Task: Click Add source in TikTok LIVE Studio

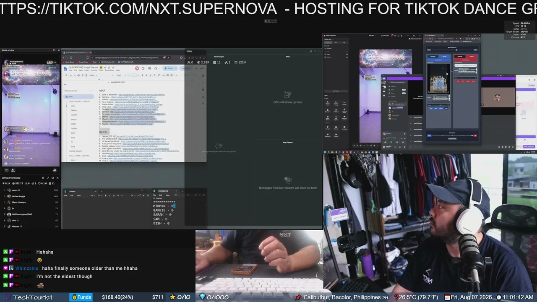Action: (336, 91)
